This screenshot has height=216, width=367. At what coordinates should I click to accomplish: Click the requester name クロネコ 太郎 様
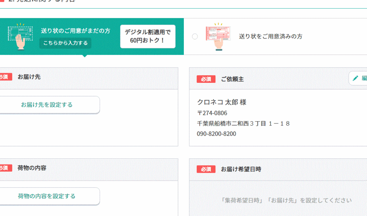click(x=221, y=102)
